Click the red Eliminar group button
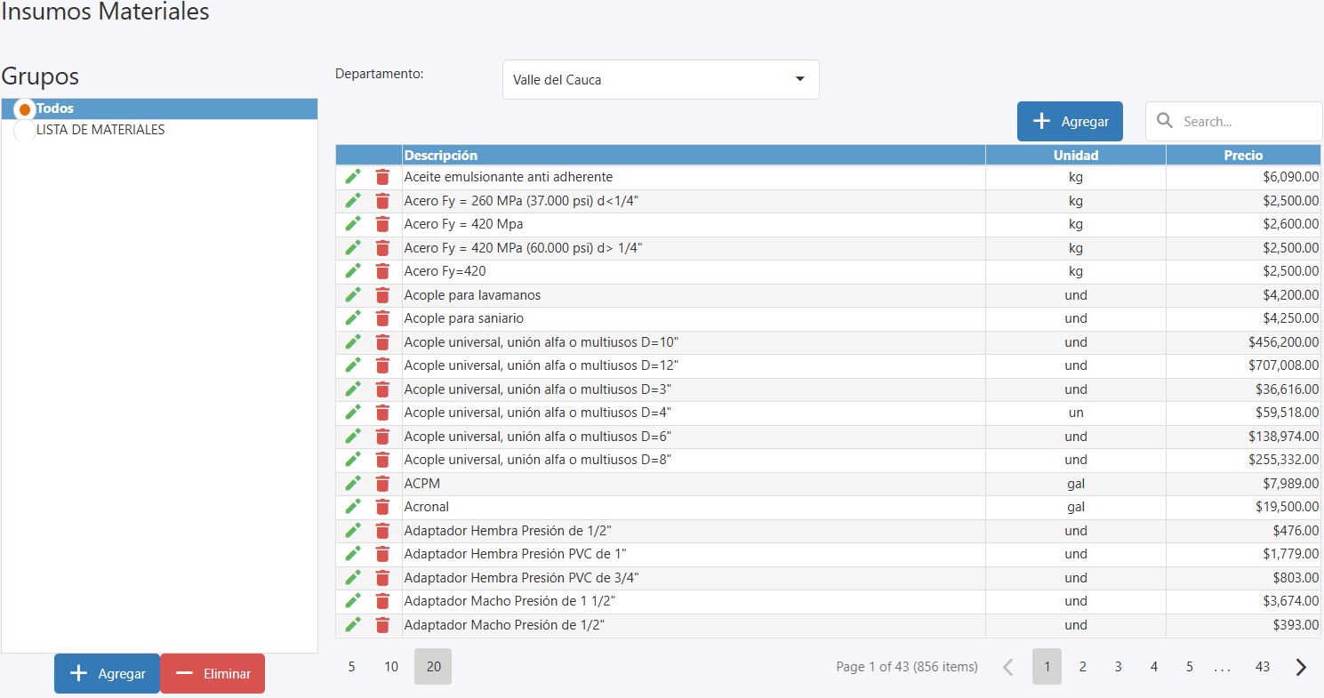 (x=213, y=674)
